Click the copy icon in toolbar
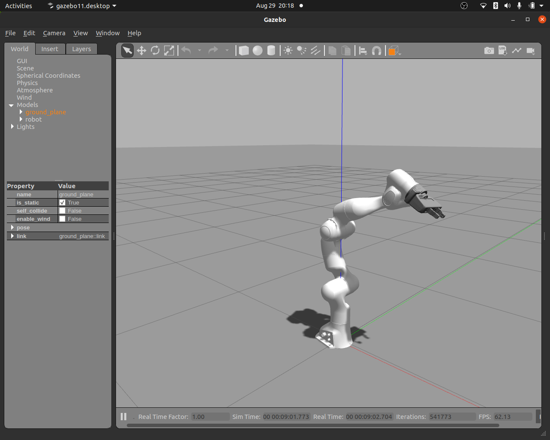Screen dimensions: 550x440 pos(332,51)
